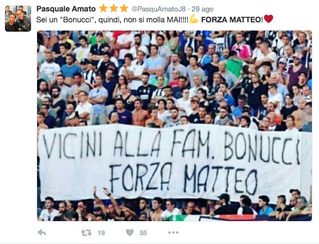
Task: Click VICINI ALLA FAM. BONUCCI banner text
Action: pos(172,145)
